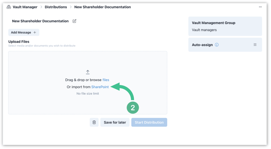271x149 pixels.
Task: Click the upload arrow icon
Action: click(88, 72)
